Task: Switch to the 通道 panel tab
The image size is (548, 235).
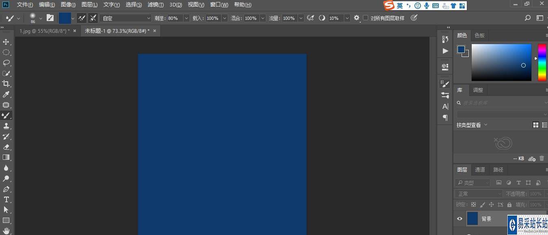Action: (480, 169)
